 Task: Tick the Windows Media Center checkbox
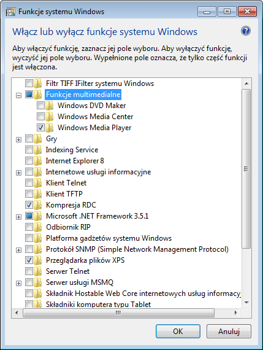40,116
